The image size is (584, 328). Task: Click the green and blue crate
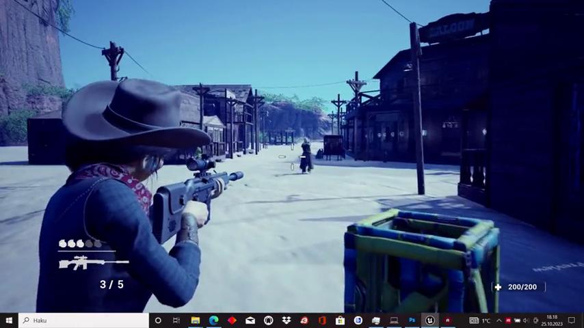pos(422,260)
